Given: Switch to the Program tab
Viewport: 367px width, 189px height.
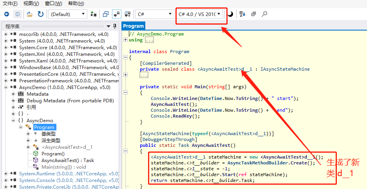Looking at the screenshot, I should (x=134, y=26).
